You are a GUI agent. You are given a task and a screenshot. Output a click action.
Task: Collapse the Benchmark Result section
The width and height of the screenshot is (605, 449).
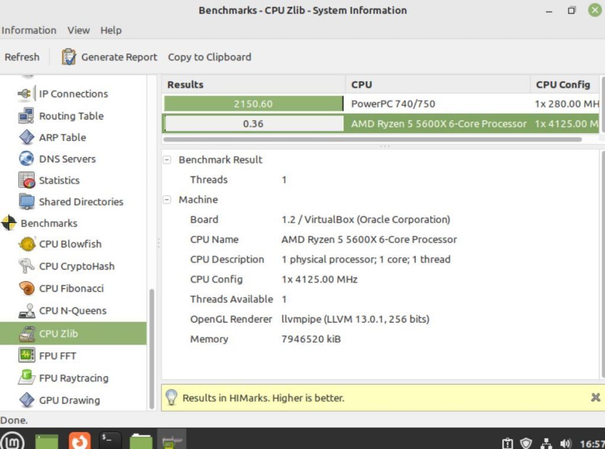[x=167, y=160]
